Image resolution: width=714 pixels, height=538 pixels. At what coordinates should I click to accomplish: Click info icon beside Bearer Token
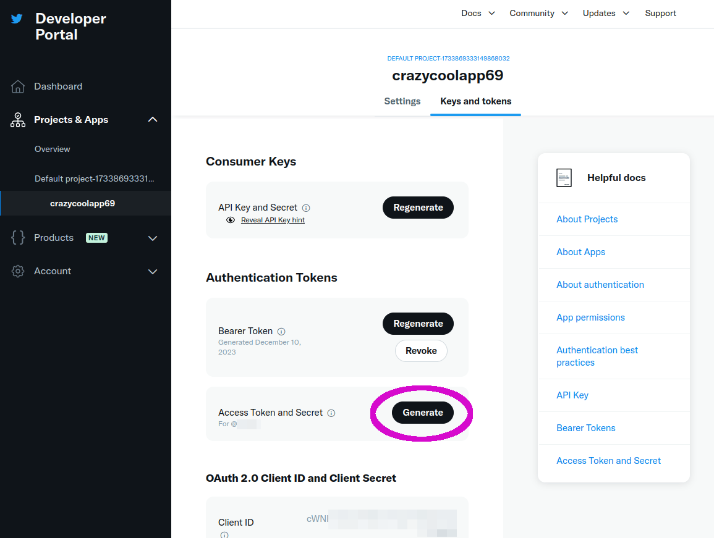pyautogui.click(x=281, y=331)
